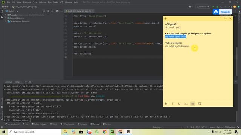The width and height of the screenshot is (241, 135).
Task: Click the Python 3.10 interpreter in status bar
Action: (226, 127)
